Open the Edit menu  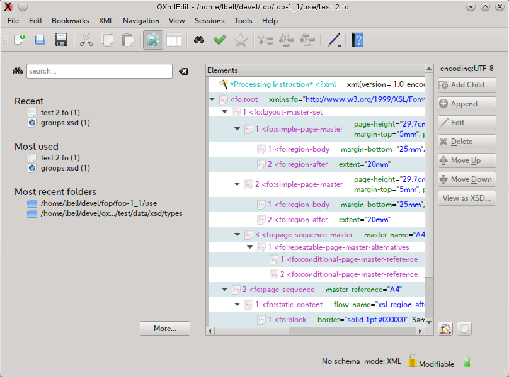[35, 21]
